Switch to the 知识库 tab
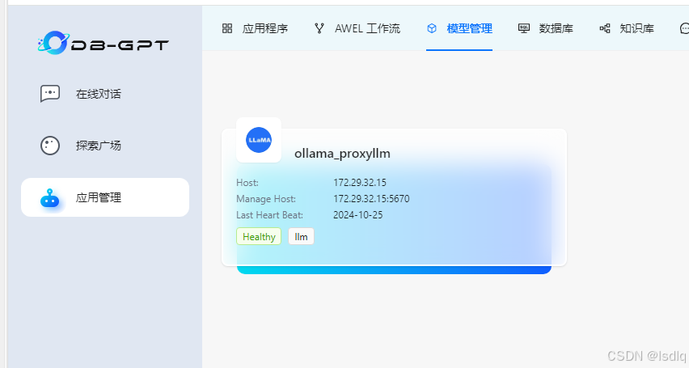689x368 pixels. (627, 28)
